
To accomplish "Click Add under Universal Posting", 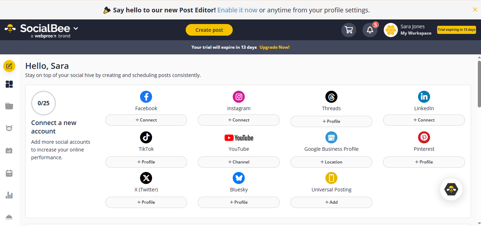I will click(331, 202).
